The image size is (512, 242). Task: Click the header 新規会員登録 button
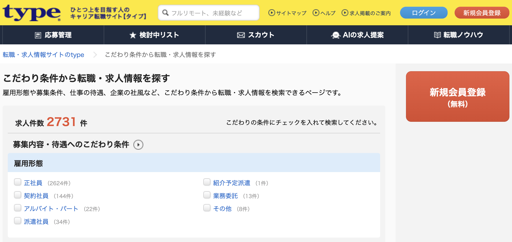482,13
